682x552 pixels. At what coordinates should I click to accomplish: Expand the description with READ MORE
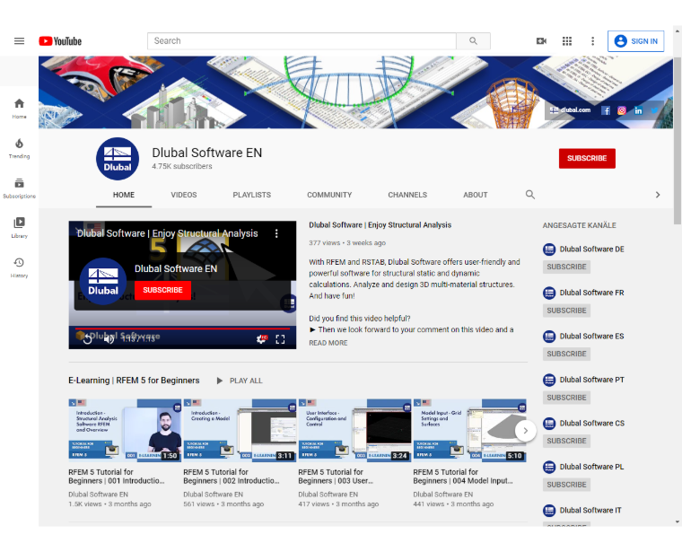[x=328, y=343]
